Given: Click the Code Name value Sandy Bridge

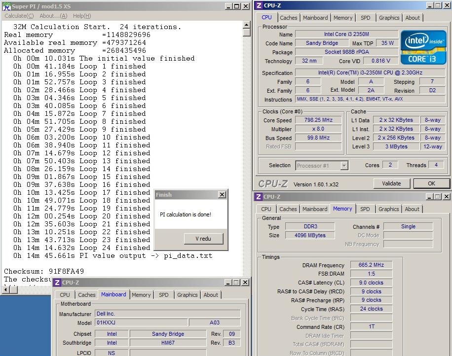Looking at the screenshot, I should point(322,43).
